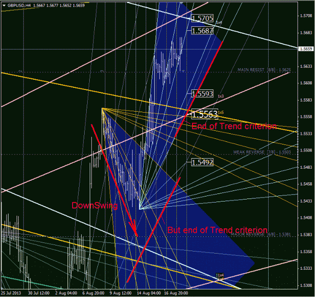Click the 25 Jul 2013 date on time axis
Screen dimensions: 315x297
[11, 293]
